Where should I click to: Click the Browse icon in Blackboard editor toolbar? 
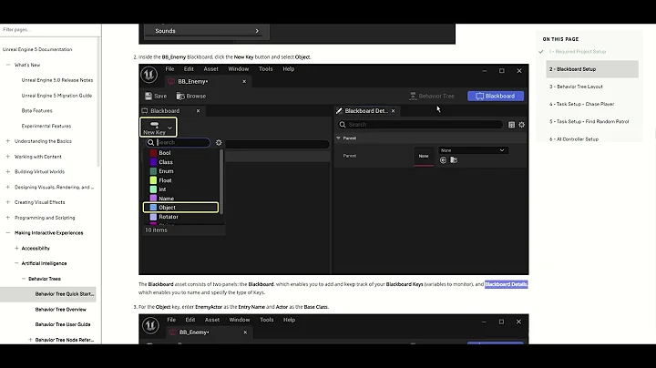(180, 97)
